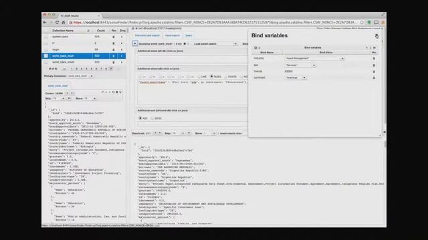Choose DESC sort order
The height and width of the screenshot is (240, 428).
tap(152, 119)
